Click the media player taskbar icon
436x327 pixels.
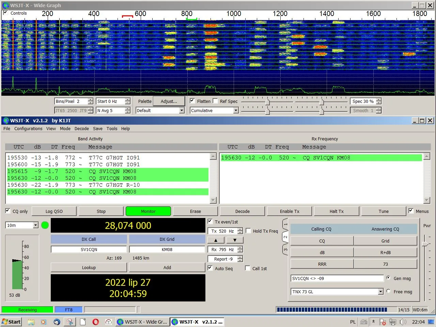coord(44,322)
